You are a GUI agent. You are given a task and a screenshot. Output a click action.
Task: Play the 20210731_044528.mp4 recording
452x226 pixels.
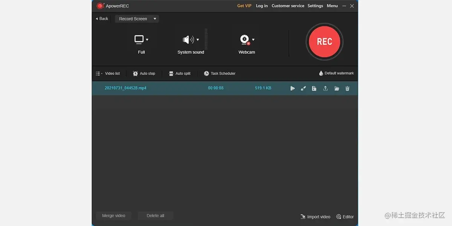tap(293, 89)
